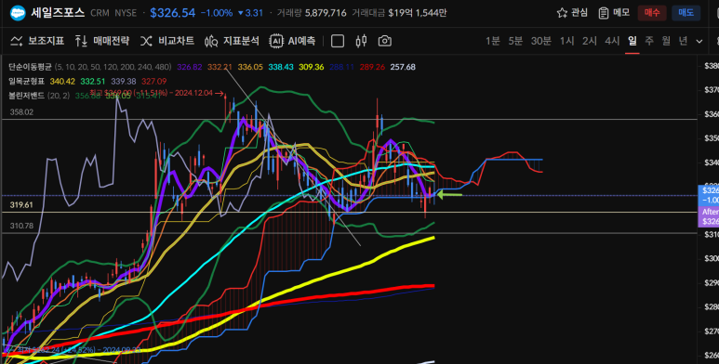Click the Salesforce cloud logo icon
This screenshot has width=719, height=364.
pos(18,13)
